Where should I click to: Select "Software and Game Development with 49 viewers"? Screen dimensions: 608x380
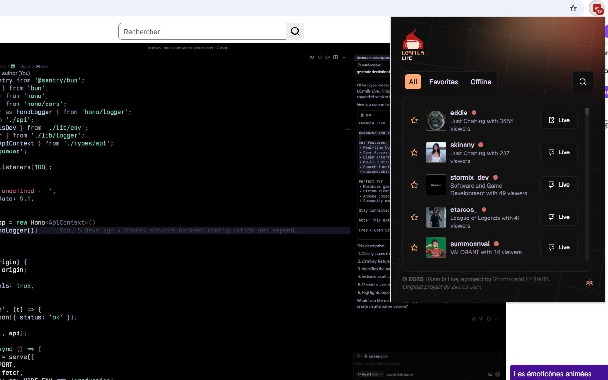tap(489, 190)
